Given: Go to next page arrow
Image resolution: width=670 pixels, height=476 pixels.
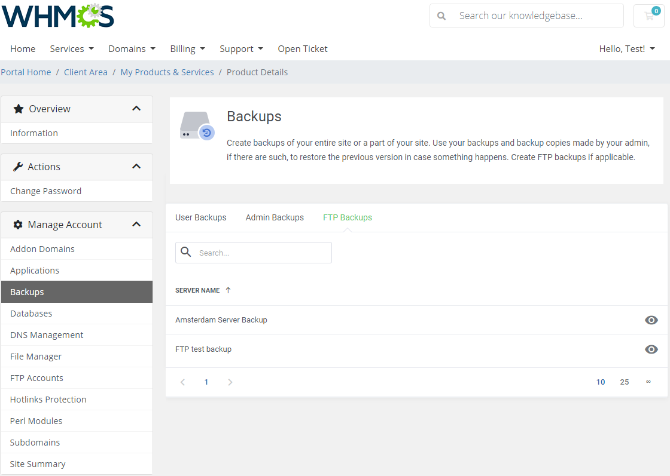Looking at the screenshot, I should [230, 382].
